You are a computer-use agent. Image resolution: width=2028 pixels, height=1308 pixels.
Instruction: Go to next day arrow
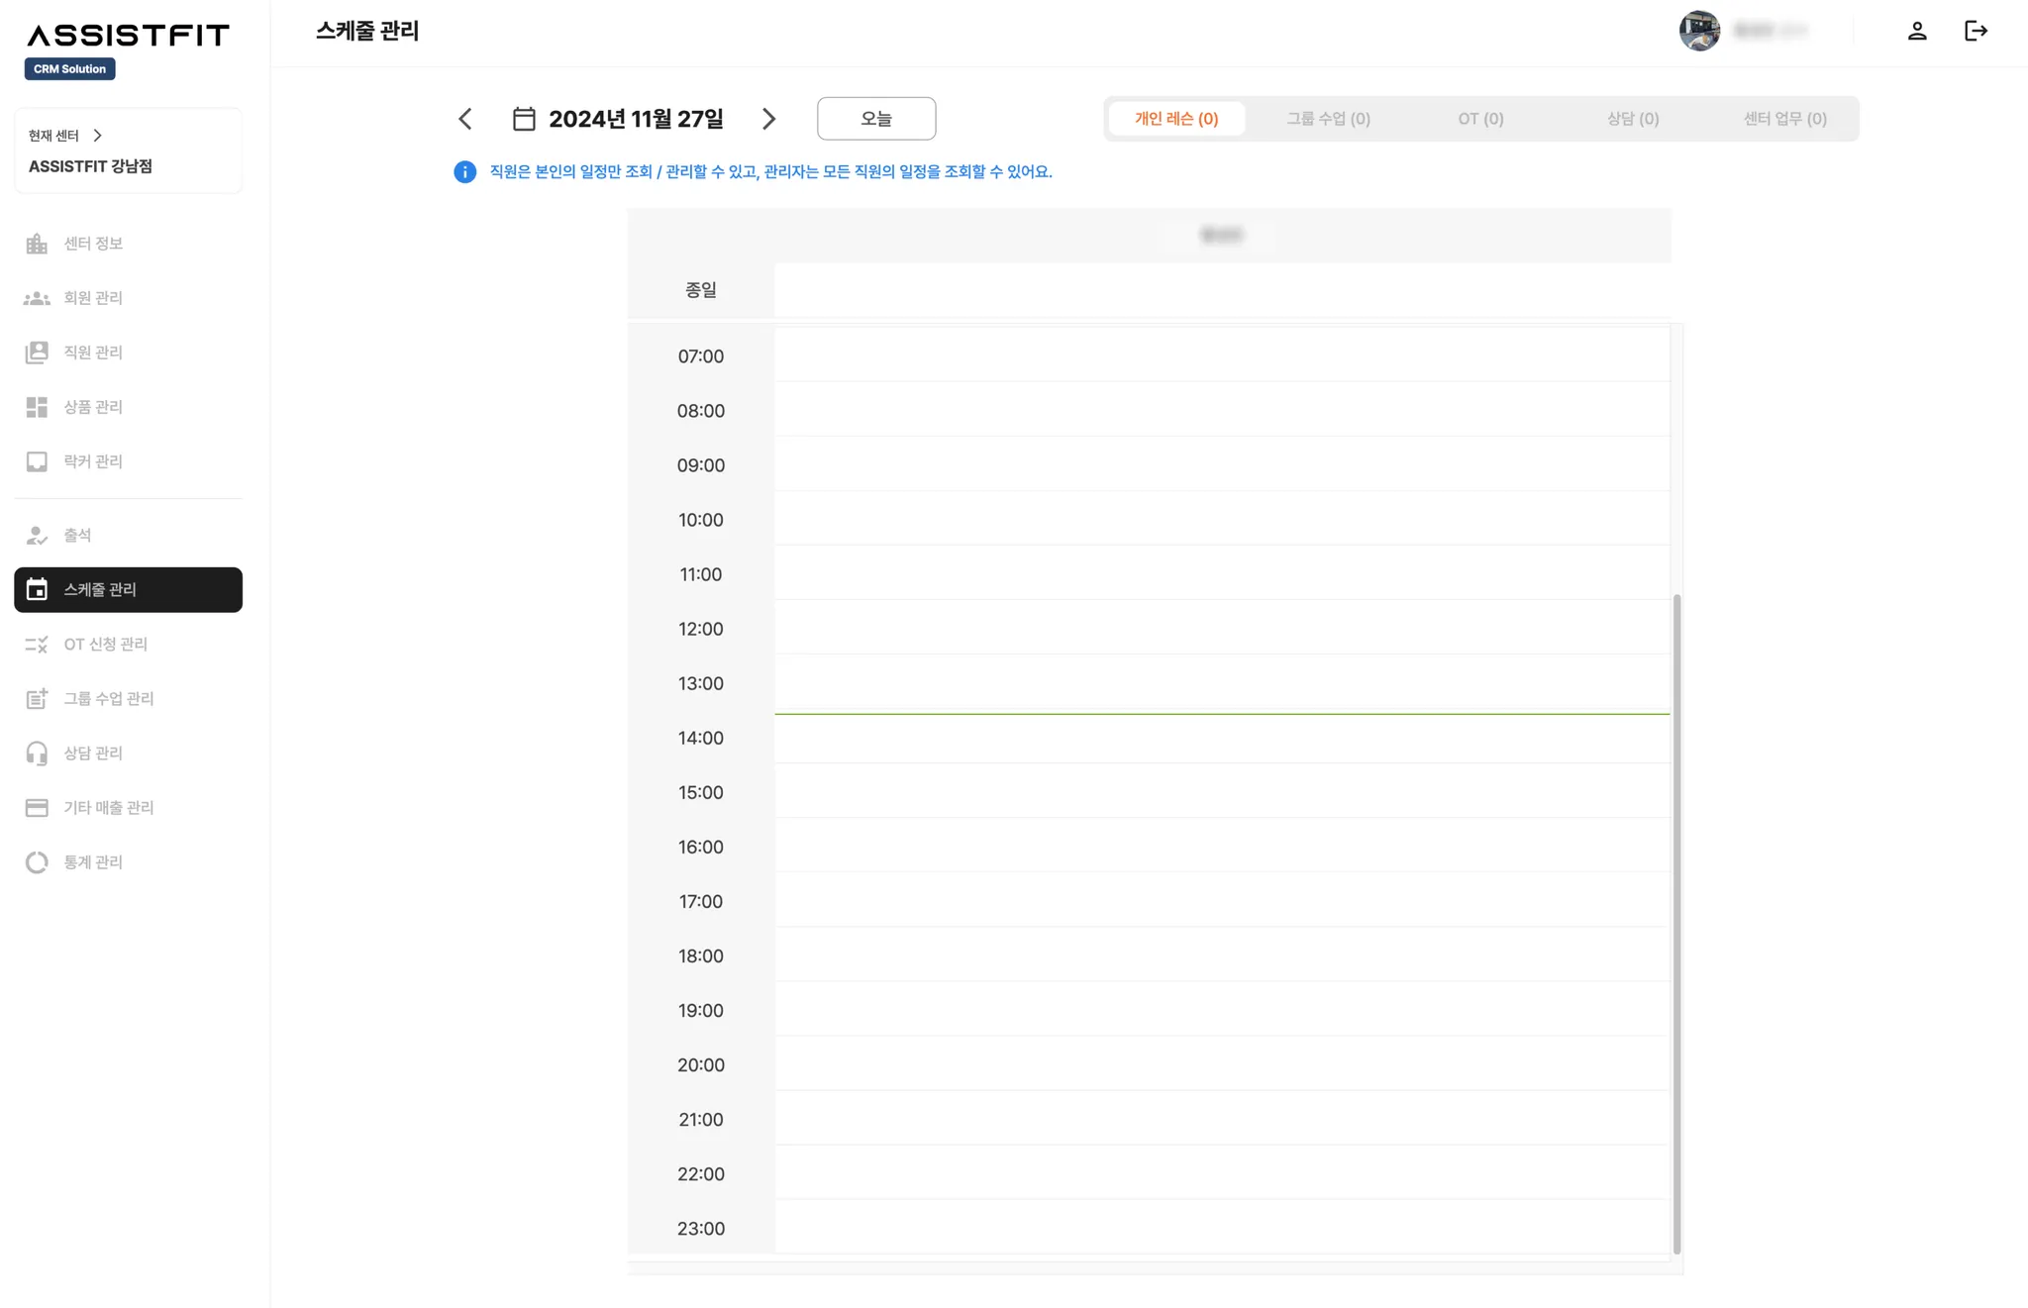pos(769,119)
